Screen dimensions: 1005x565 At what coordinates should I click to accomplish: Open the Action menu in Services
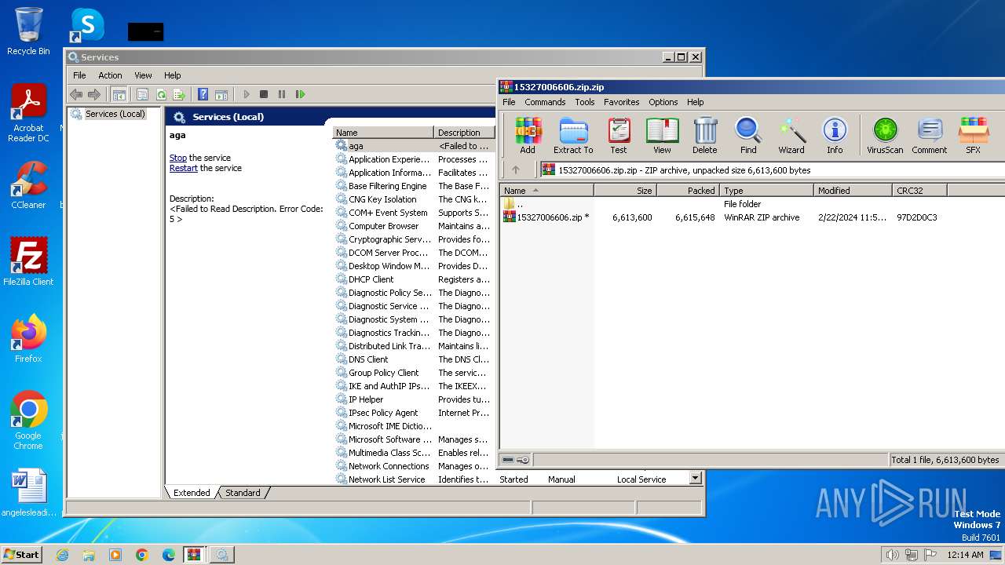pos(110,75)
